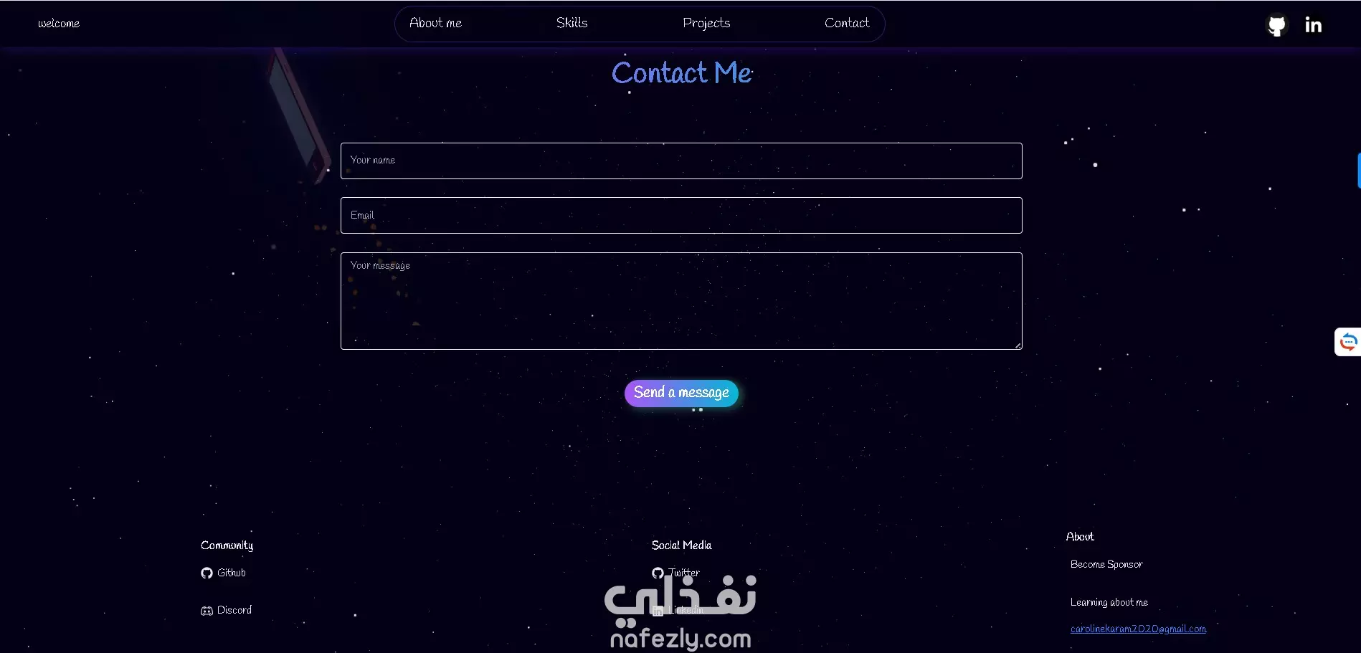Submit with Send a message button
Image resolution: width=1361 pixels, height=653 pixels.
[x=681, y=393]
